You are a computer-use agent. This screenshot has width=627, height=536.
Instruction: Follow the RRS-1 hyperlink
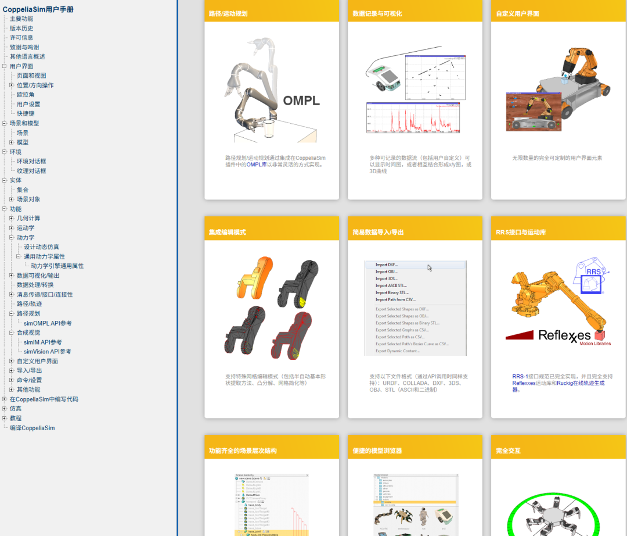click(x=520, y=376)
